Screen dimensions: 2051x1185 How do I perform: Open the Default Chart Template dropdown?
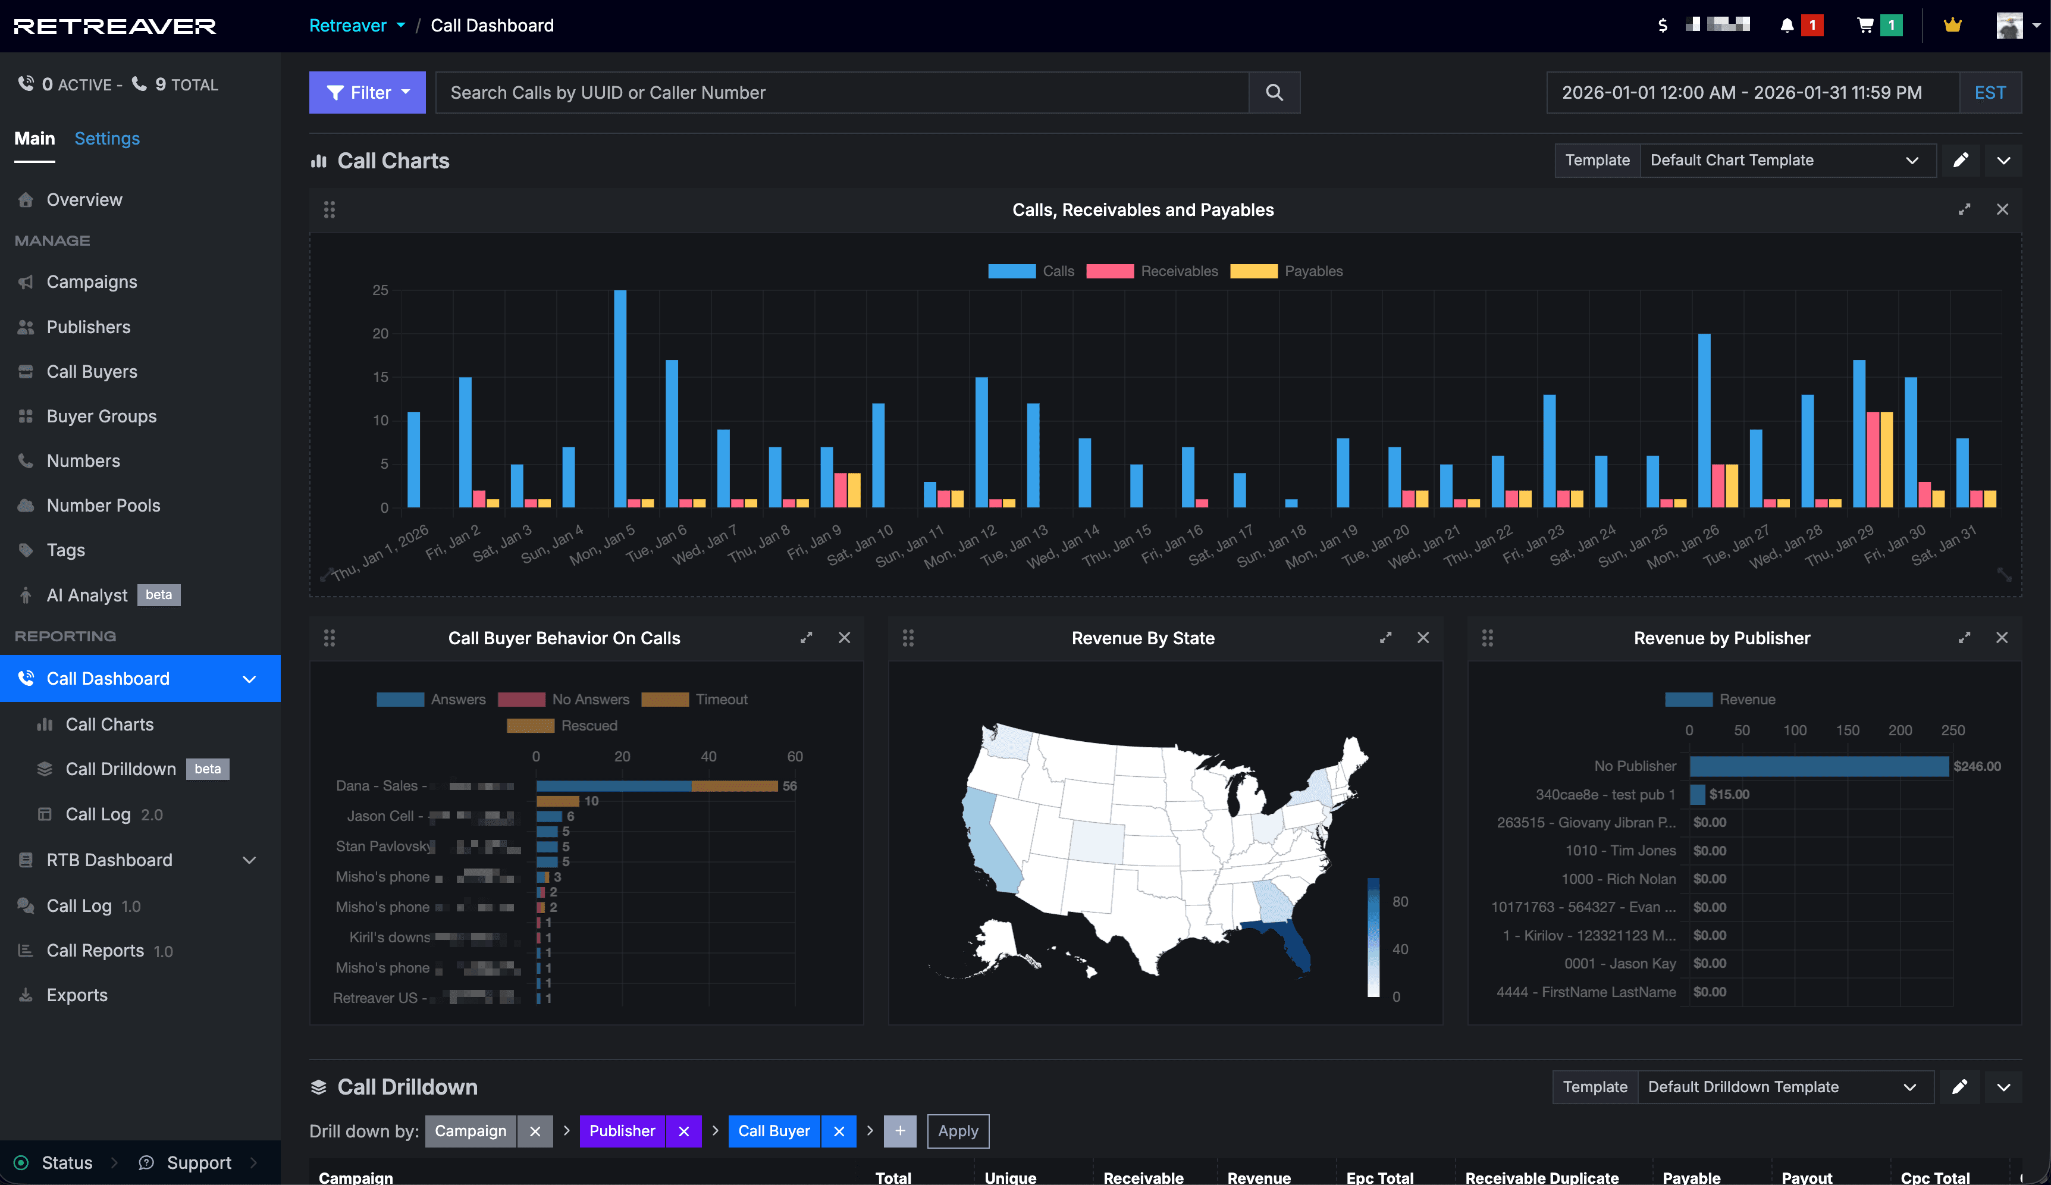pyautogui.click(x=1786, y=161)
